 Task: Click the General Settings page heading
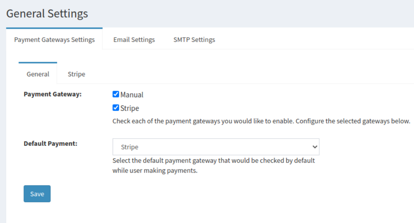(x=47, y=14)
